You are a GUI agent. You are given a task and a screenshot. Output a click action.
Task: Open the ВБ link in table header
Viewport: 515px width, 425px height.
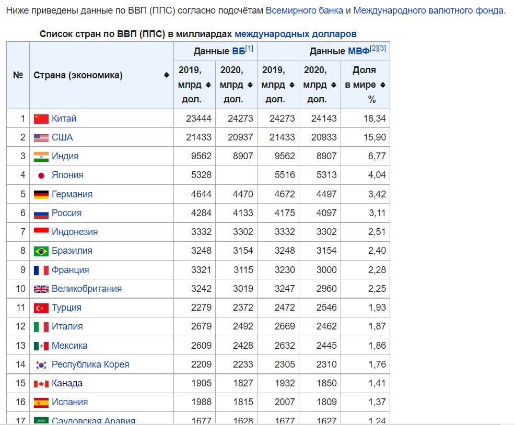coord(239,51)
